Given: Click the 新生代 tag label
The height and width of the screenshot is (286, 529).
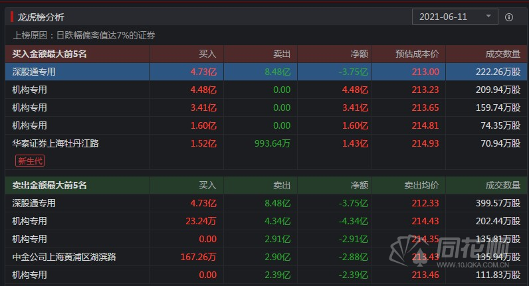Looking at the screenshot, I should [x=31, y=160].
